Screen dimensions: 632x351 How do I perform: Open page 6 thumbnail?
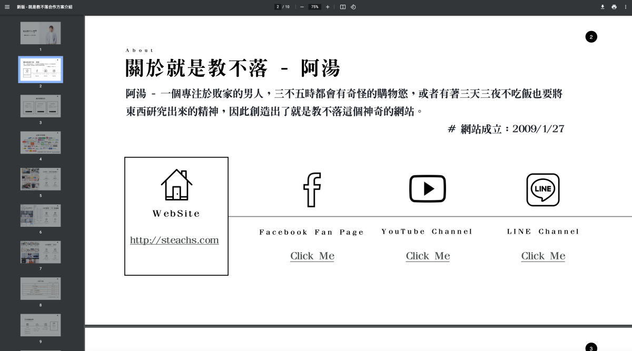pyautogui.click(x=41, y=215)
